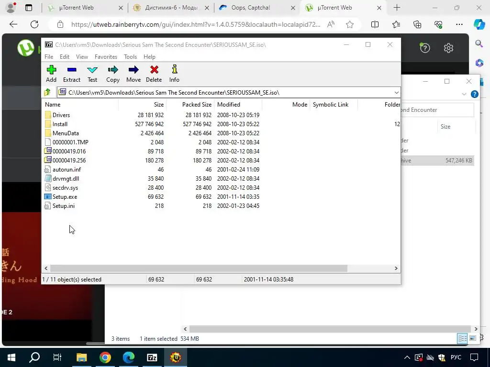Open the Collections icon
The height and width of the screenshot is (367, 490).
(417, 24)
